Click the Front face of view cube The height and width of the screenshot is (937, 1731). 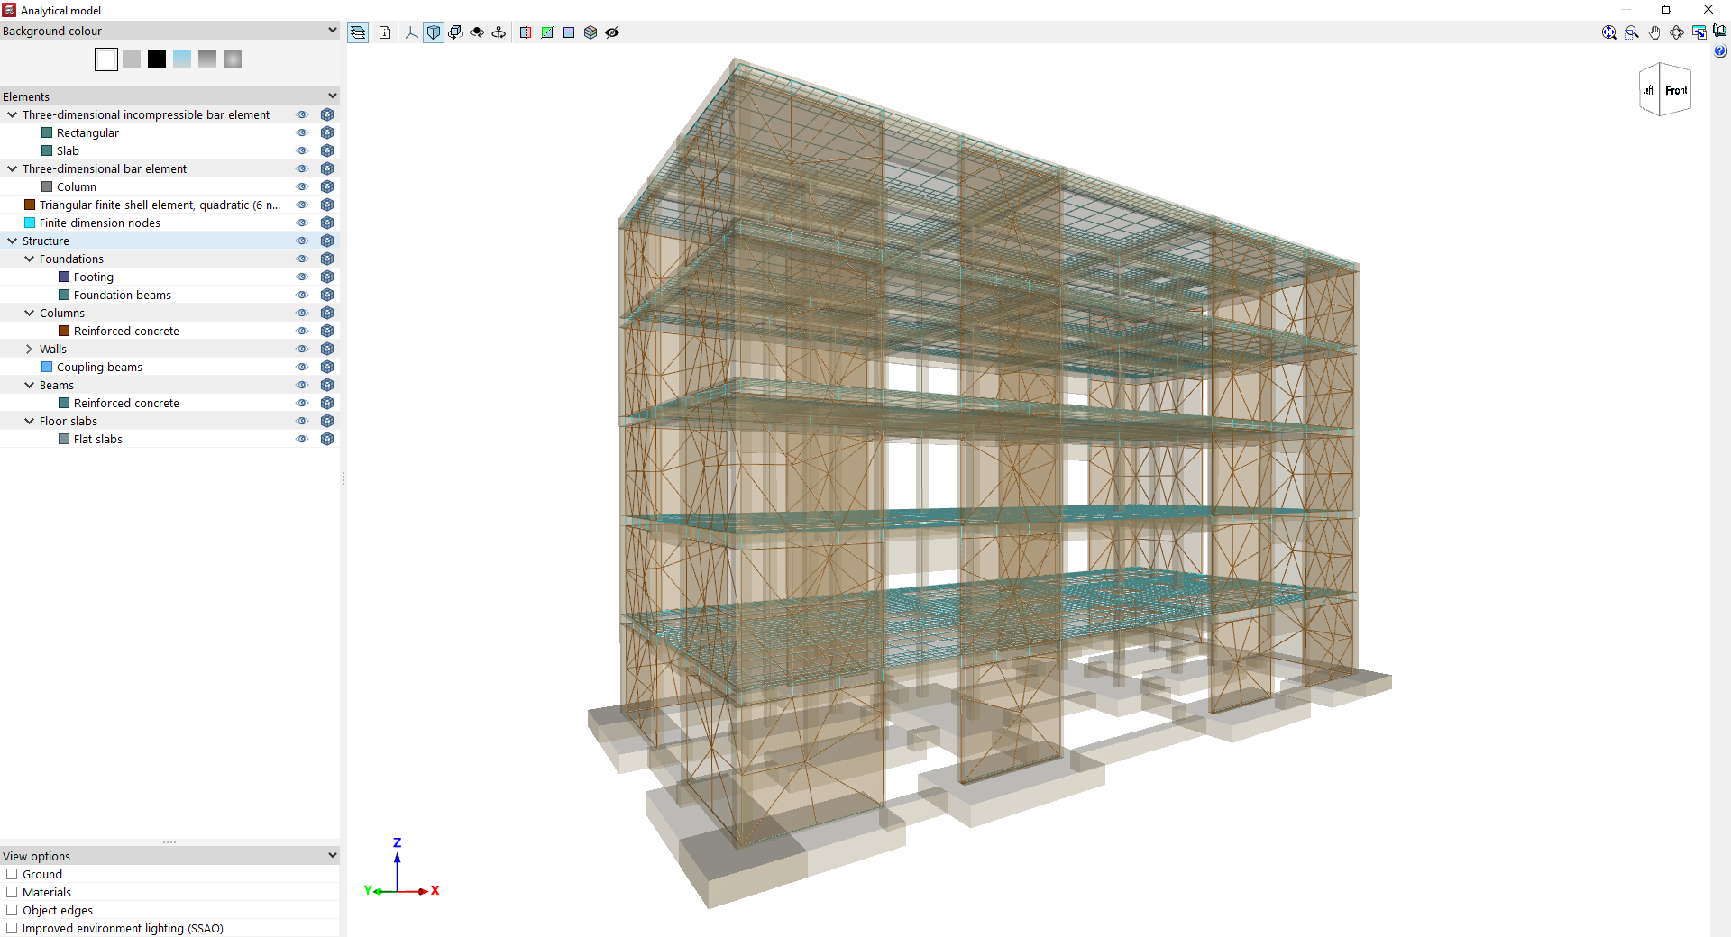1676,90
